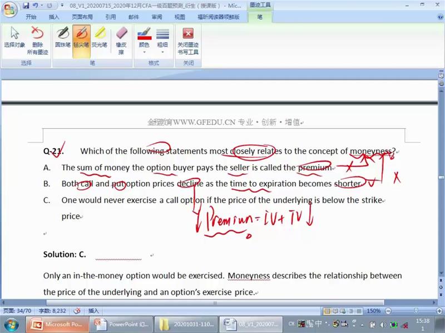Open the 20201031-110... folder in taskbar
This screenshot has width=445, height=333.
click(186, 325)
